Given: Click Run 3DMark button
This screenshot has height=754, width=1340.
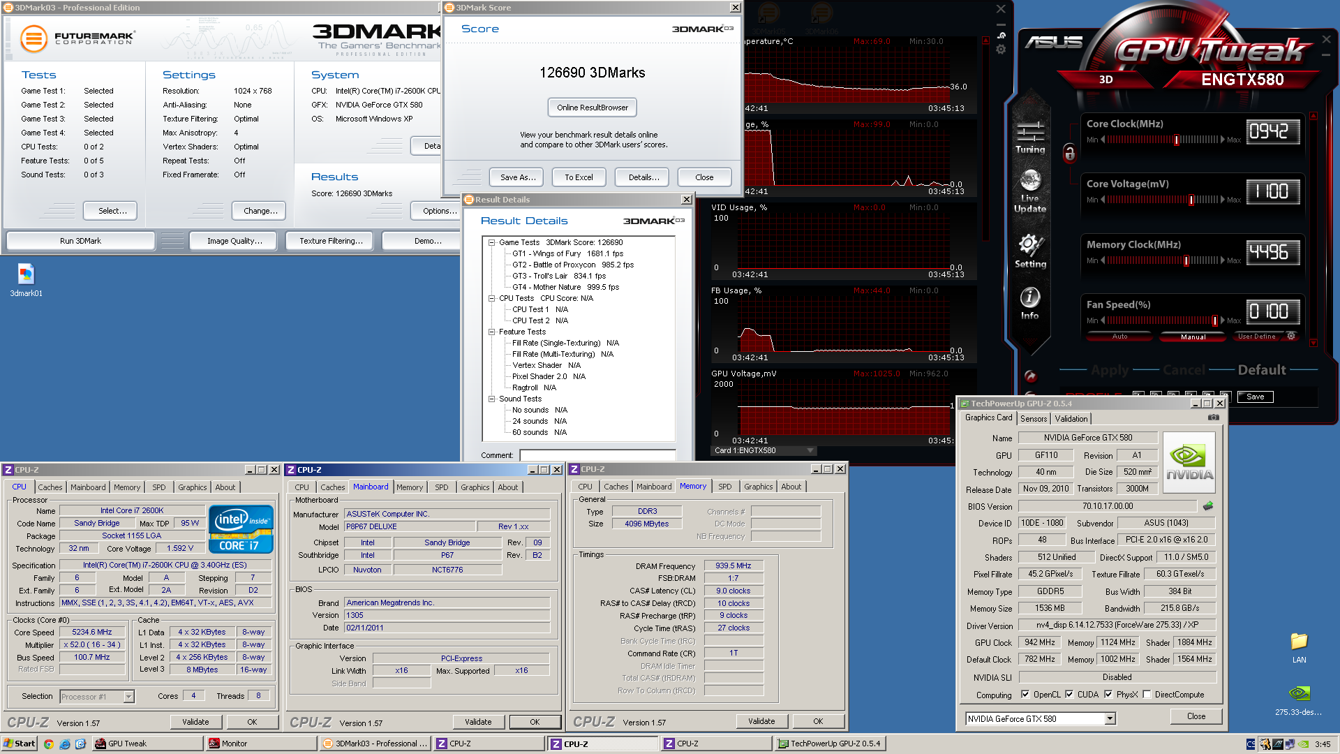Looking at the screenshot, I should click(80, 241).
